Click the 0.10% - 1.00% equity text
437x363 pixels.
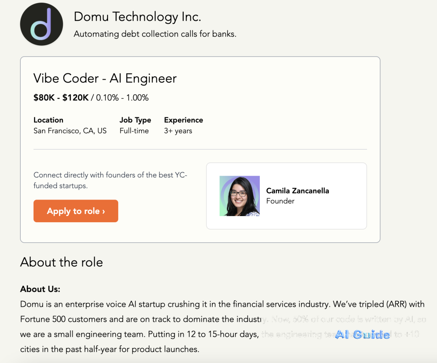(x=122, y=98)
